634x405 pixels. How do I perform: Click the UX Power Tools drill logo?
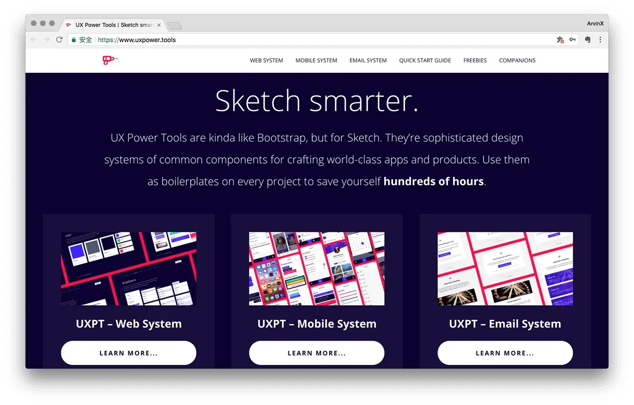point(110,60)
